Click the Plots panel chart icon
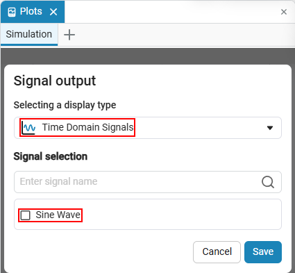Viewport: 295px width, 273px height. [x=12, y=12]
